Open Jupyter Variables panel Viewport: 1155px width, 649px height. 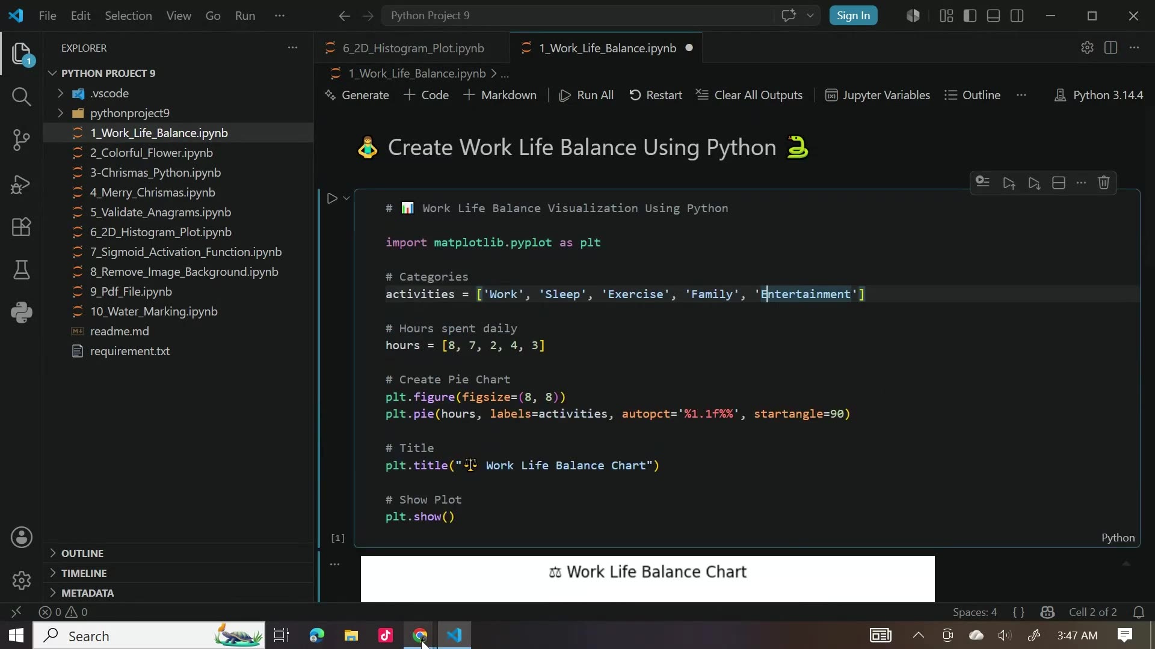point(878,95)
